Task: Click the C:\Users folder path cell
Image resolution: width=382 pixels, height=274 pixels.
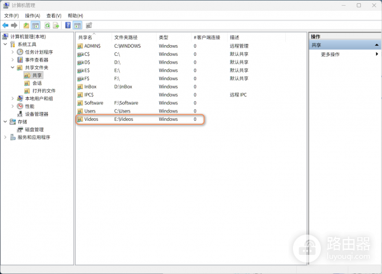Action: tap(122, 111)
